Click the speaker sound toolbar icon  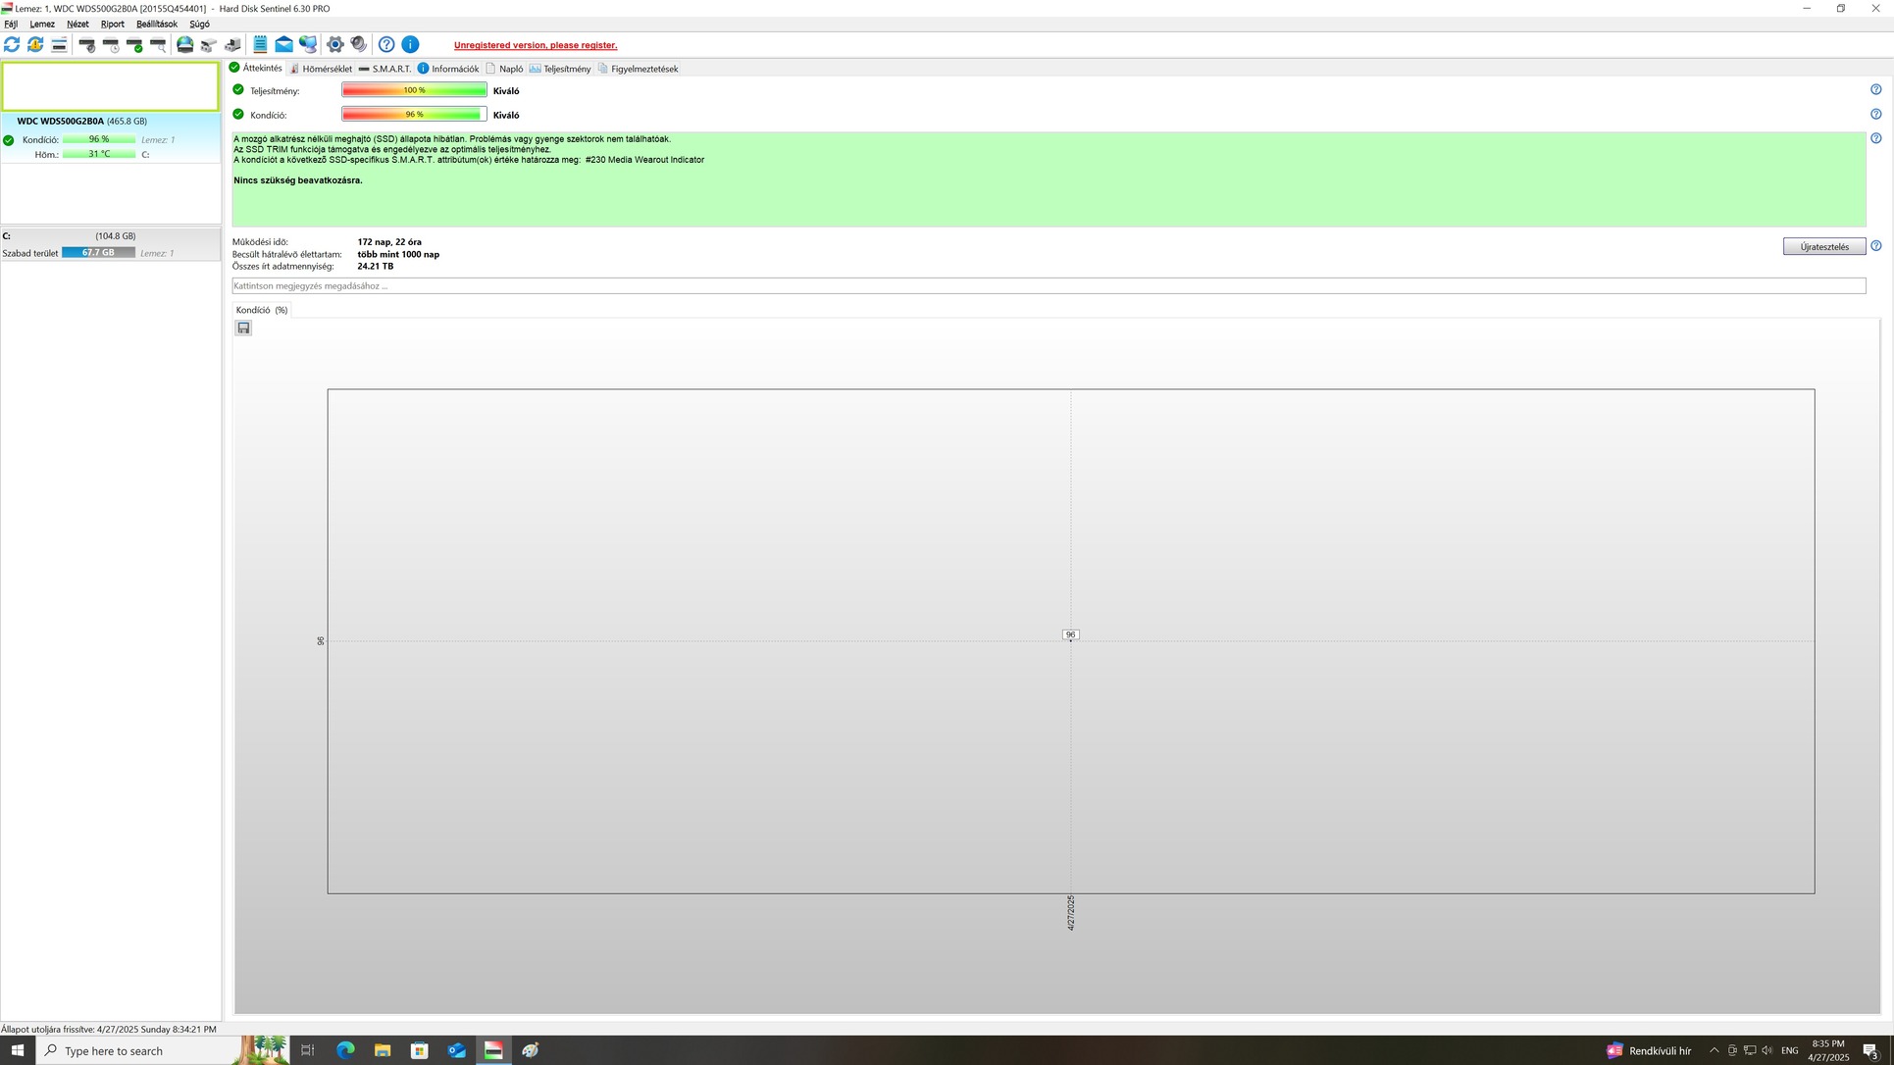pyautogui.click(x=359, y=45)
